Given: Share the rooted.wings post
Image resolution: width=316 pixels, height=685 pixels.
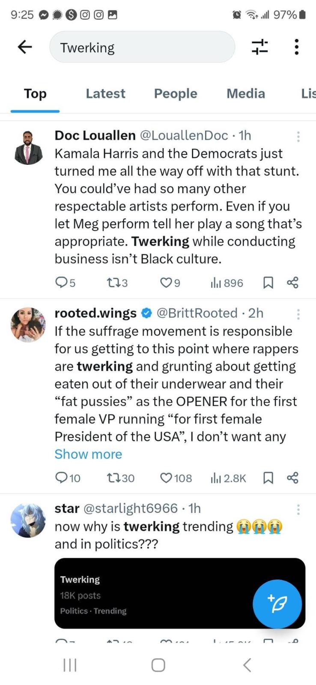Looking at the screenshot, I should click(292, 477).
